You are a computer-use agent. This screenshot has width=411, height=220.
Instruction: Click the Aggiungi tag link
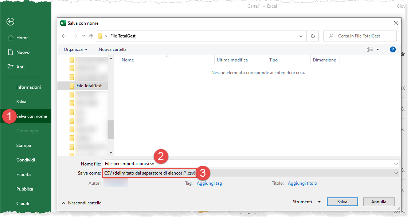[209, 183]
